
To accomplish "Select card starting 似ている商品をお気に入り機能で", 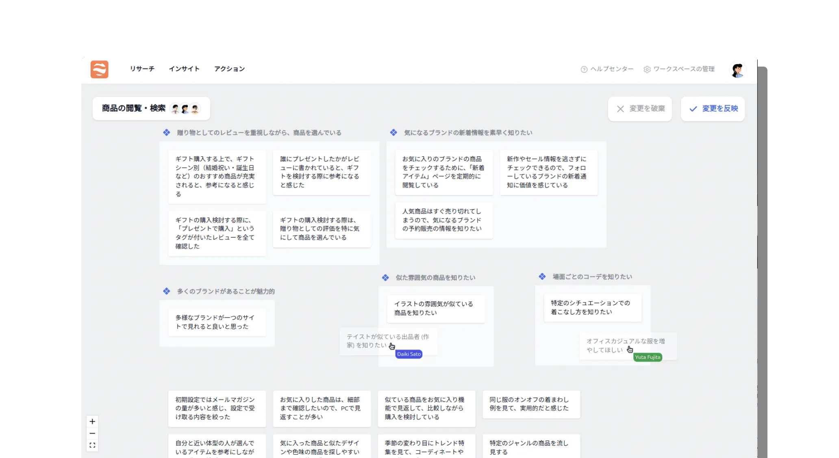I will point(426,408).
